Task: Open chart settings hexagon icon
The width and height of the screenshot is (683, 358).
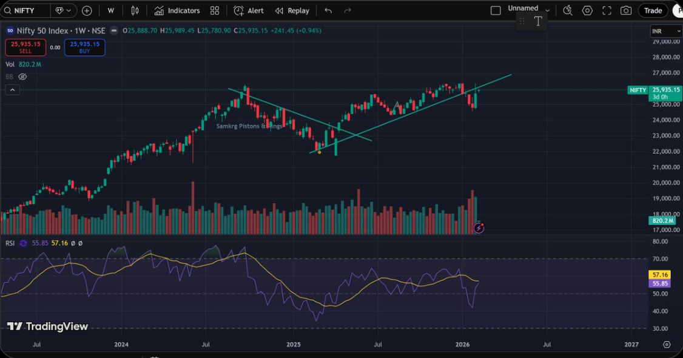Action: pyautogui.click(x=587, y=10)
